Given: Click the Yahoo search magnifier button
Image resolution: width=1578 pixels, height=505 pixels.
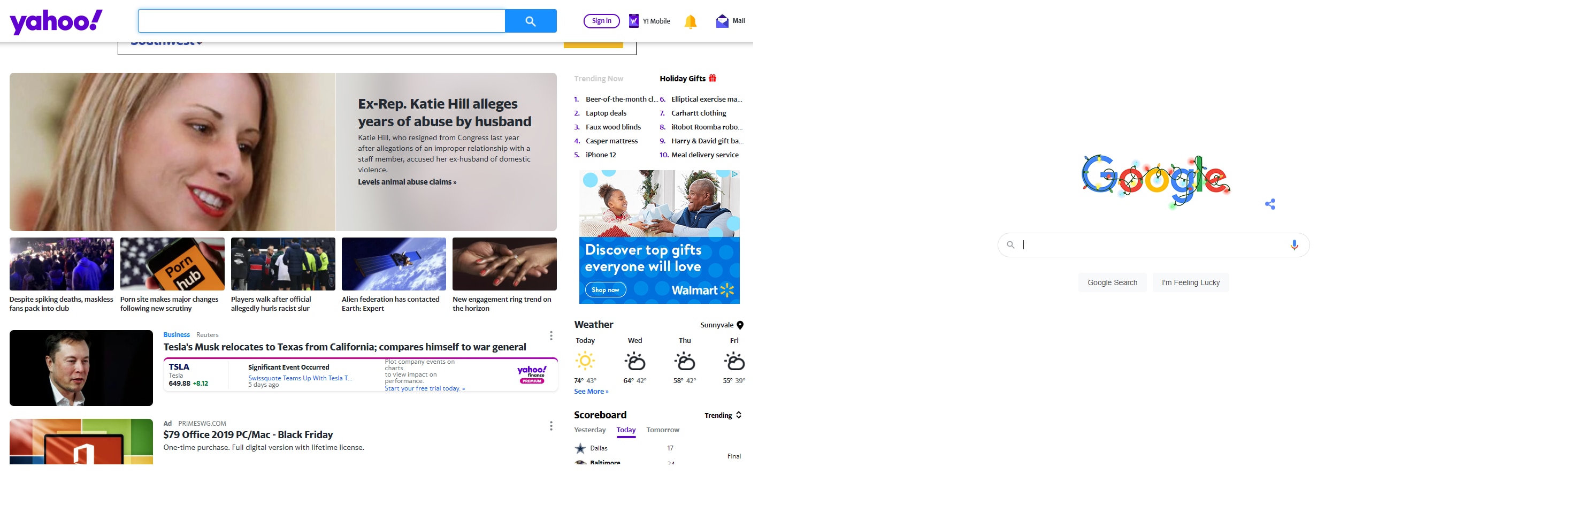Looking at the screenshot, I should tap(531, 21).
